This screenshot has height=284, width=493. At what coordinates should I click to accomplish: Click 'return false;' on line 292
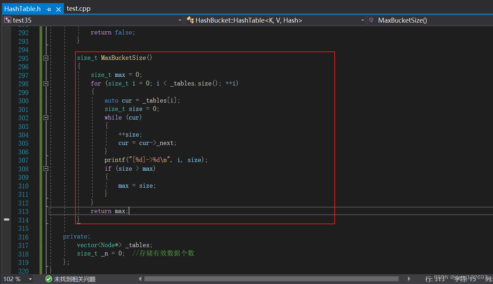[x=113, y=32]
